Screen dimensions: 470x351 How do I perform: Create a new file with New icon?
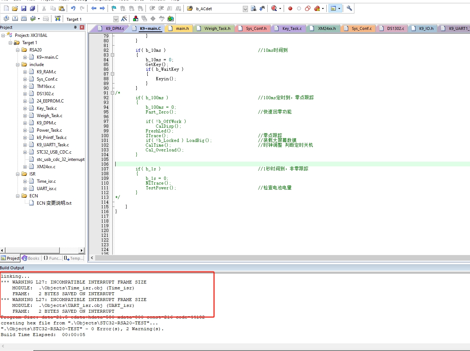click(x=6, y=8)
